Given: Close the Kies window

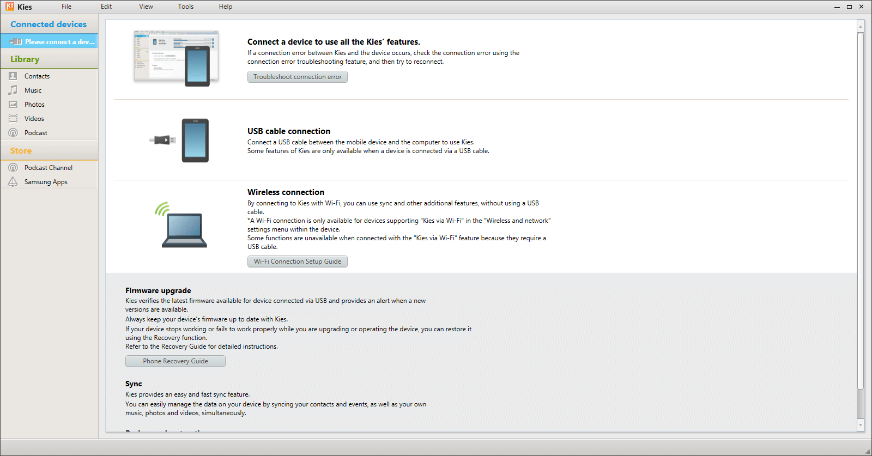Looking at the screenshot, I should [x=862, y=7].
